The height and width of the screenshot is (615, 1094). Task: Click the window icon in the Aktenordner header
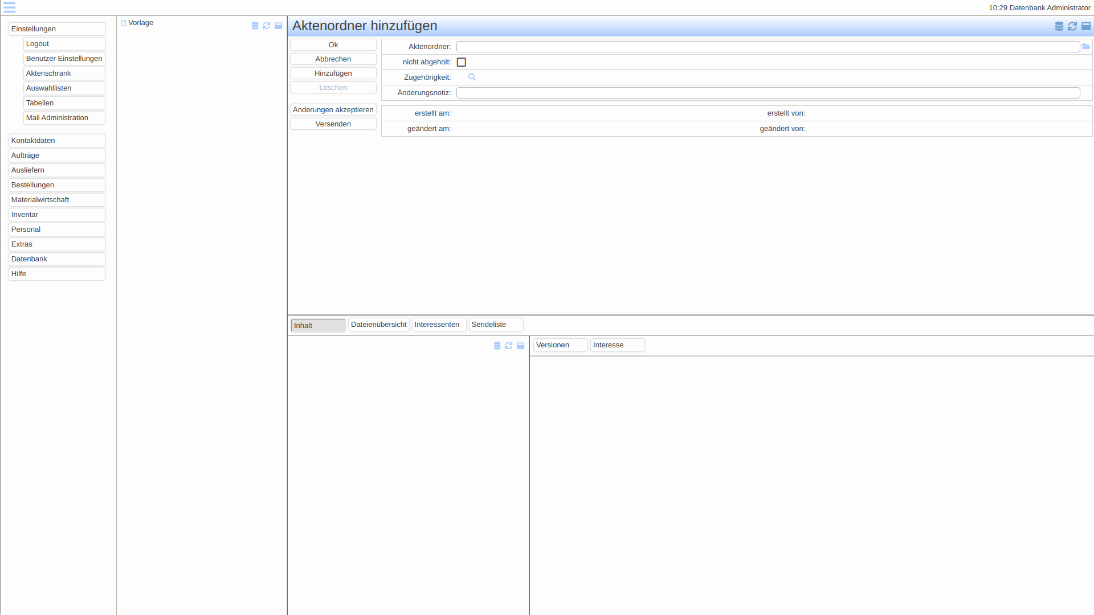point(1086,26)
